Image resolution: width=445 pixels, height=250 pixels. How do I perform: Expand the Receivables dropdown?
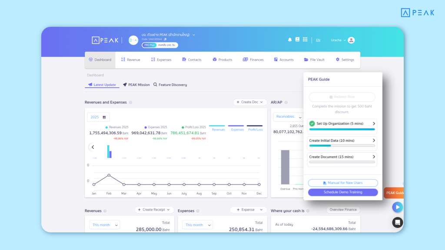[289, 117]
